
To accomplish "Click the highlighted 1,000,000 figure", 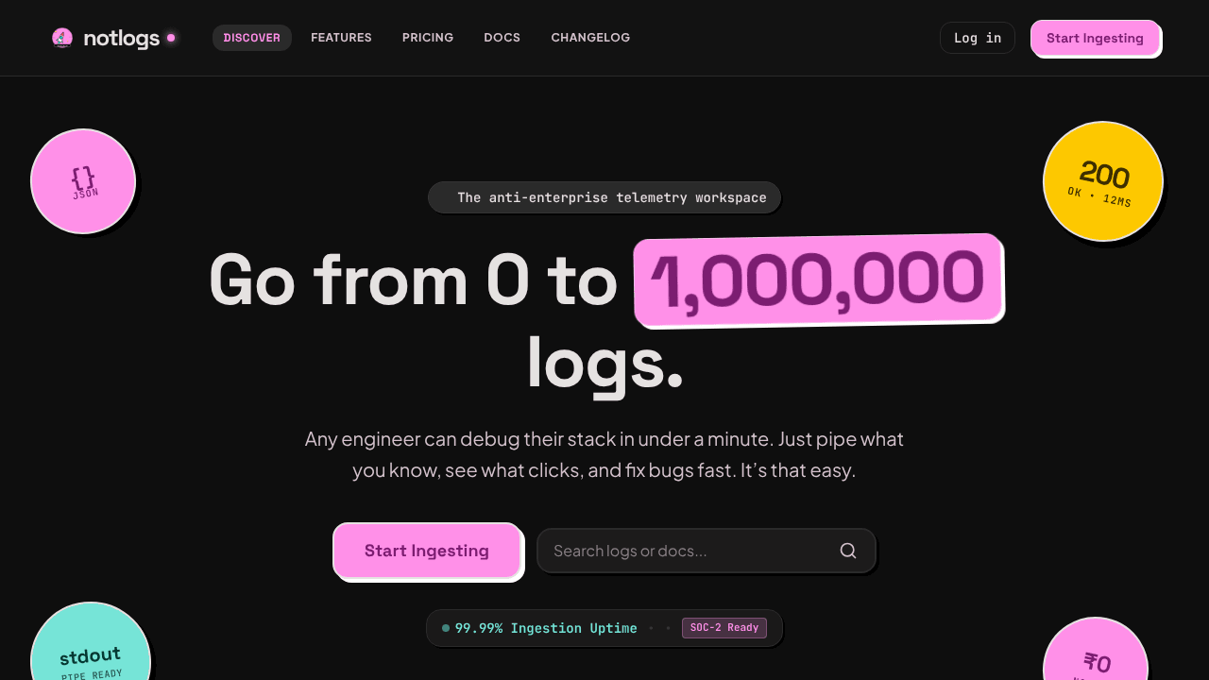I will [x=818, y=280].
